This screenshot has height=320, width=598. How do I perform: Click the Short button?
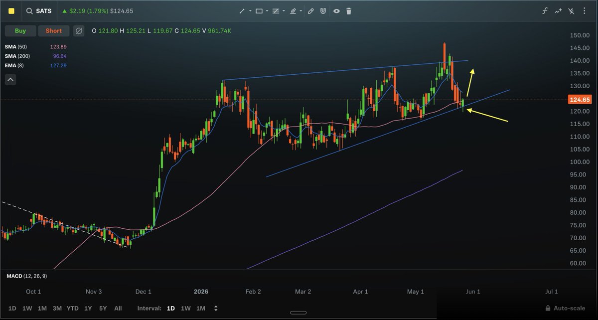point(54,31)
